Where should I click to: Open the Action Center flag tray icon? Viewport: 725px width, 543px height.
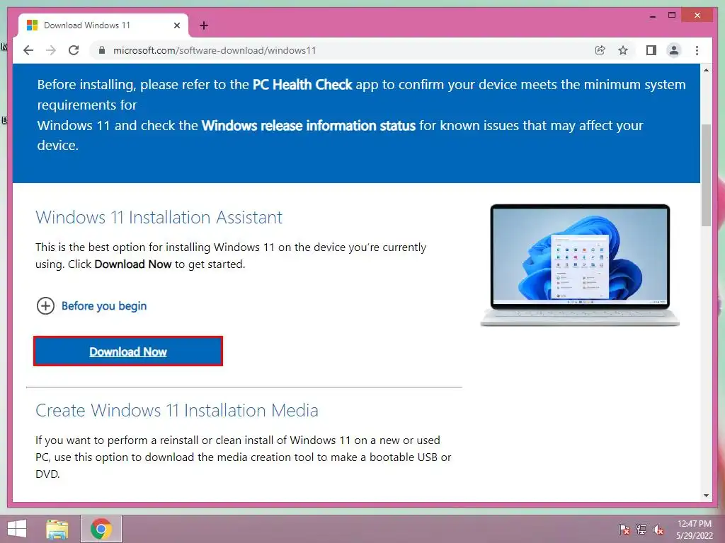(x=624, y=529)
